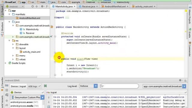This screenshot has height=108, width=192.
Task: Open the Commander side panel
Action: tap(190, 49)
